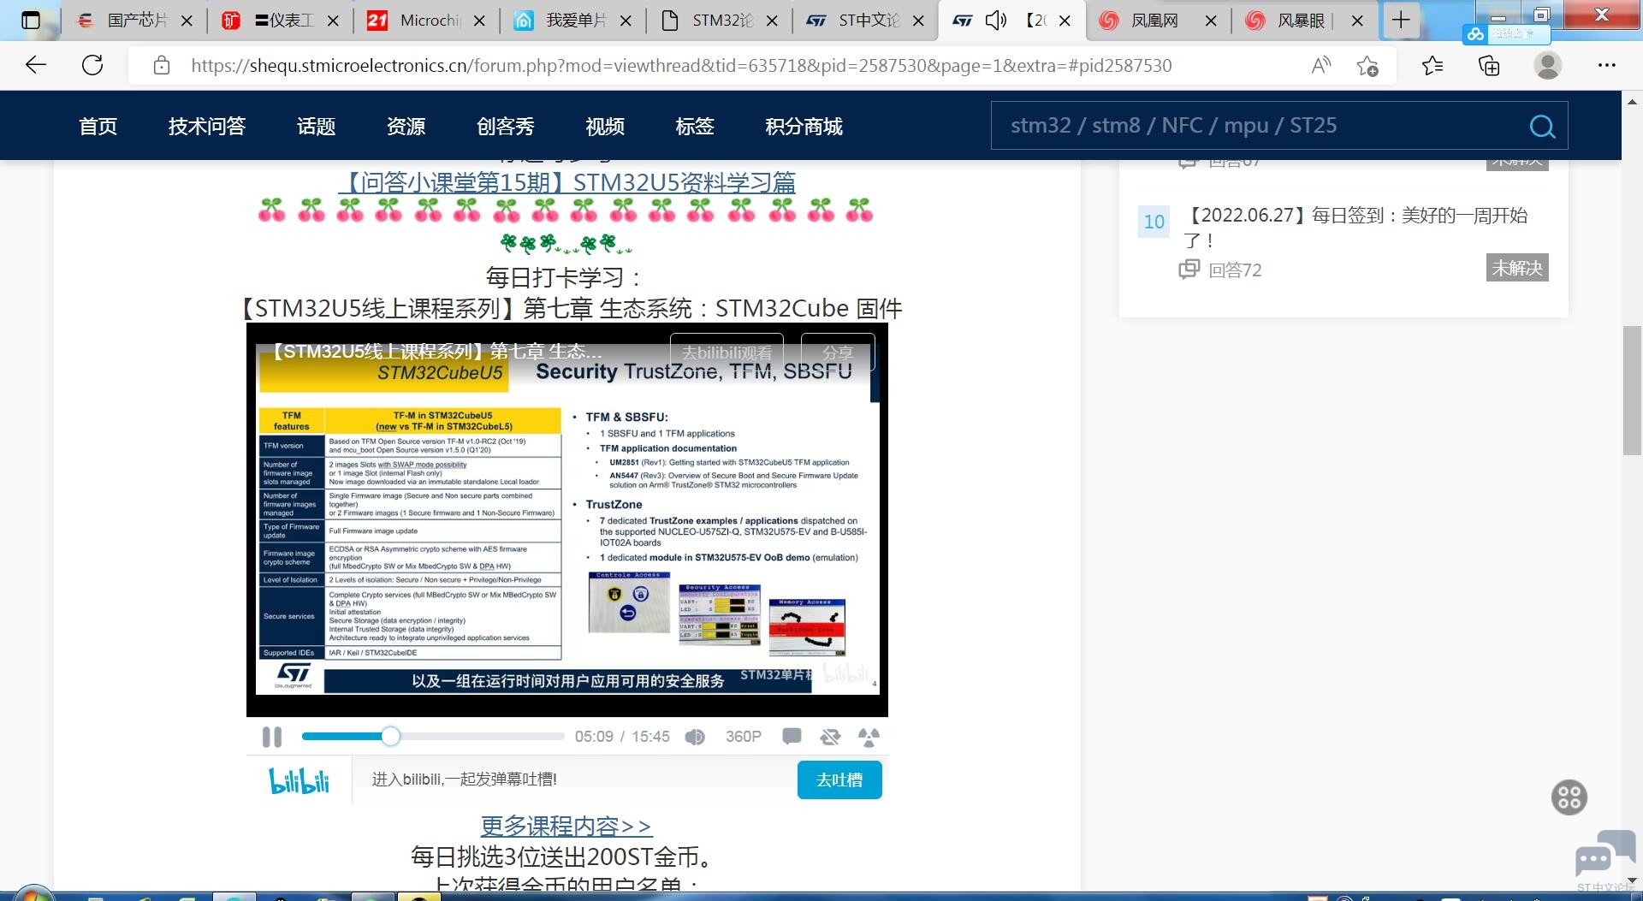Click the Windows Start button

[x=33, y=893]
